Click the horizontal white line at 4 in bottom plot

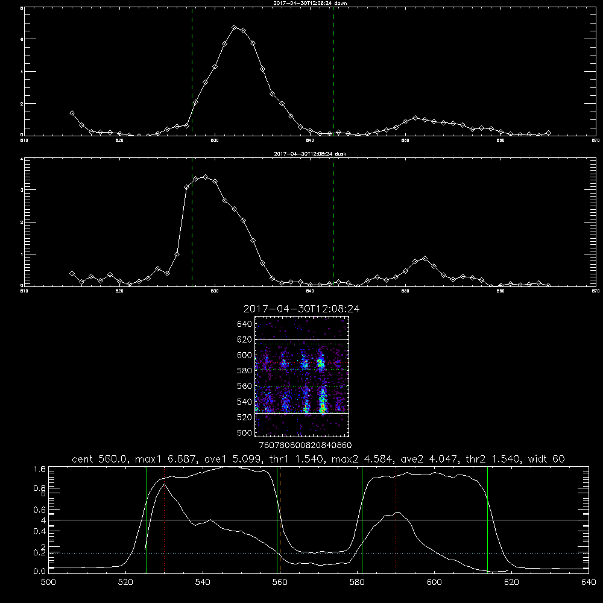(x=318, y=520)
